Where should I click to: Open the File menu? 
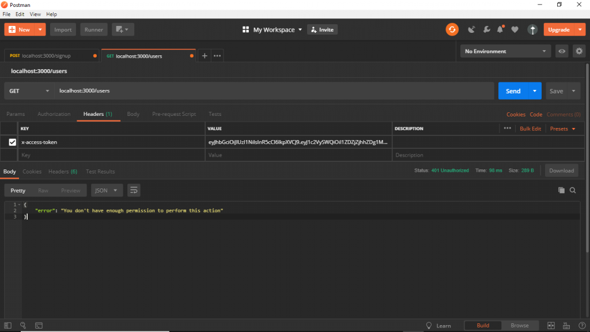6,14
